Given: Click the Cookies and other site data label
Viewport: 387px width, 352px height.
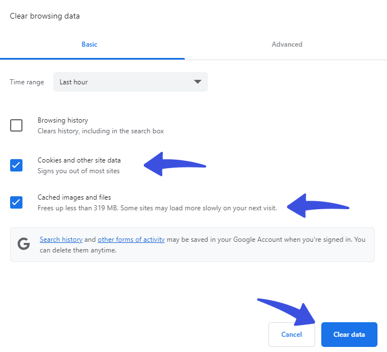Looking at the screenshot, I should point(79,160).
